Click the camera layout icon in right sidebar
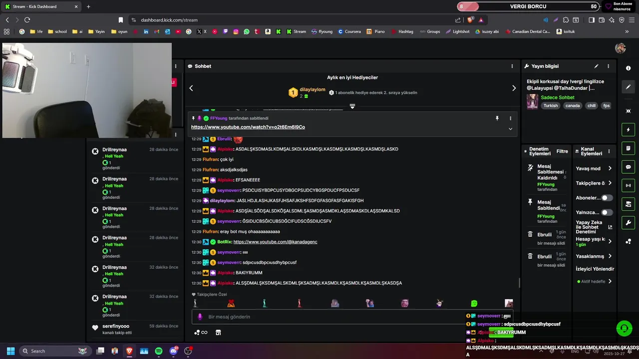Image resolution: width=639 pixels, height=359 pixels. 628,204
